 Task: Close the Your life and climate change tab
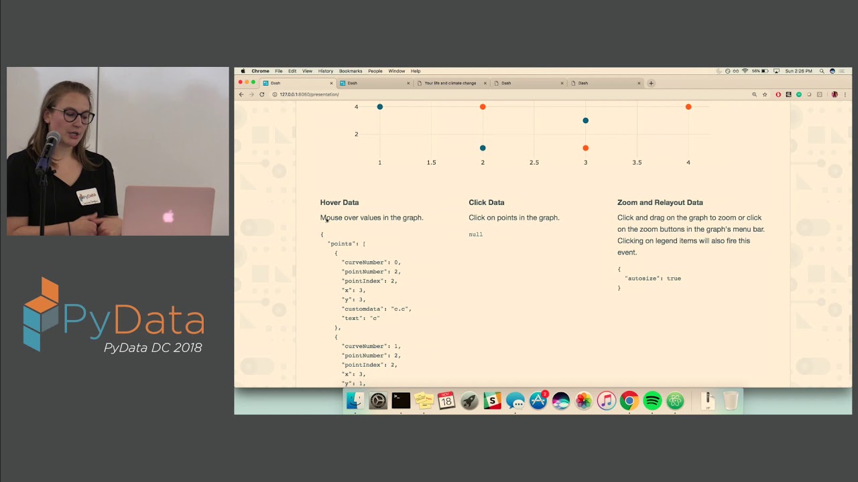[485, 83]
